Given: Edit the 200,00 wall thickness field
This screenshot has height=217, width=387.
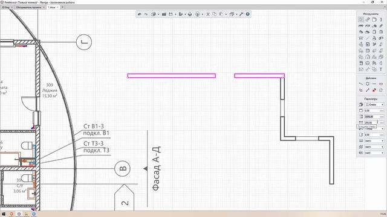Looking at the screenshot, I should 374,122.
